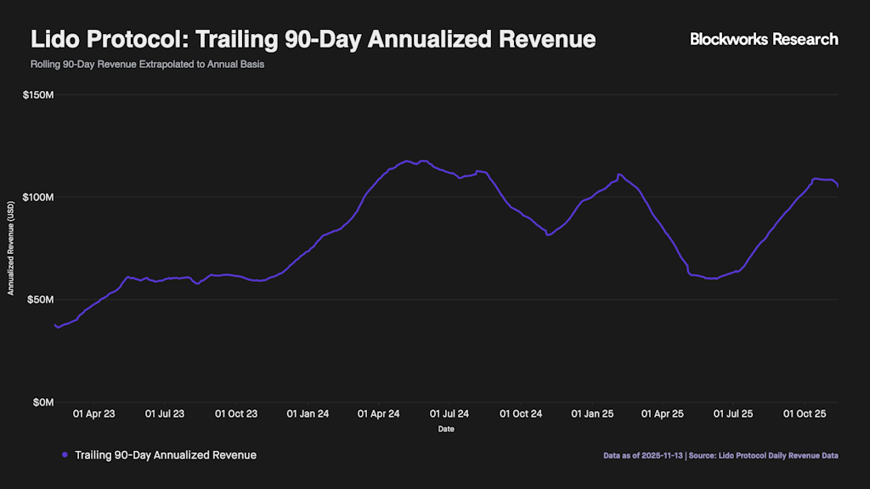
Task: Click the purple legend dot marker
Action: pyautogui.click(x=65, y=455)
